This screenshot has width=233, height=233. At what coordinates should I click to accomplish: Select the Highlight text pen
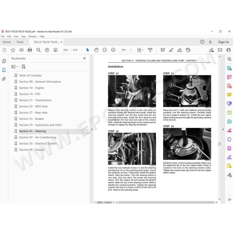click(x=171, y=50)
